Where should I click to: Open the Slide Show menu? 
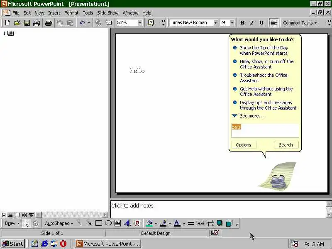click(108, 13)
